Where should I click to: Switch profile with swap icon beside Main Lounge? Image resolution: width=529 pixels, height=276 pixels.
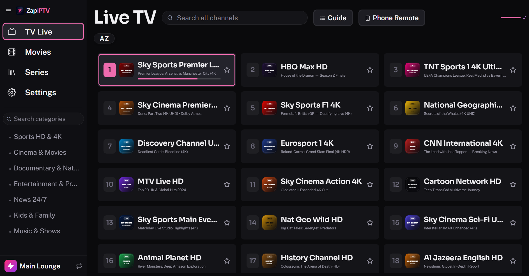79,266
